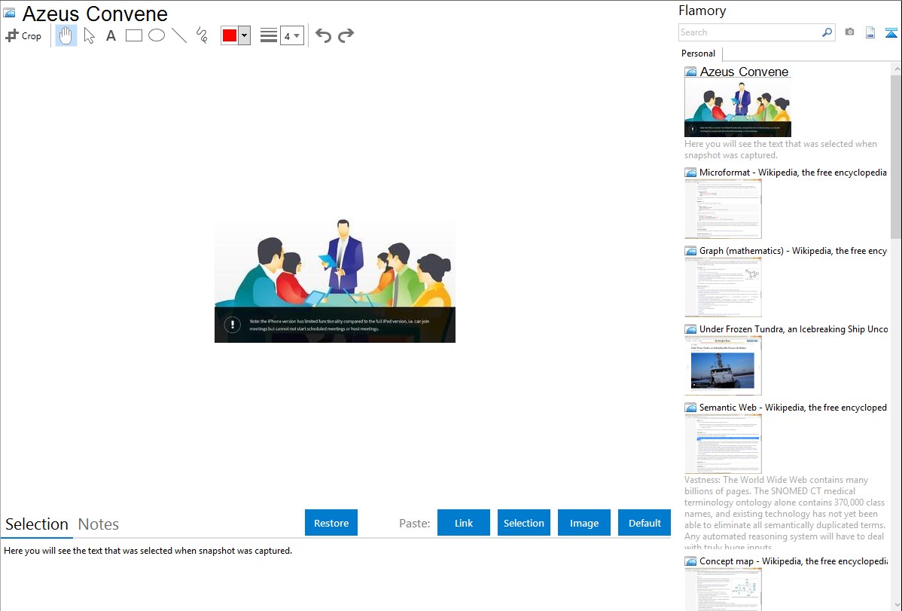Click the icon beside sidebar Azeus Convene
This screenshot has height=611, width=902.
691,72
